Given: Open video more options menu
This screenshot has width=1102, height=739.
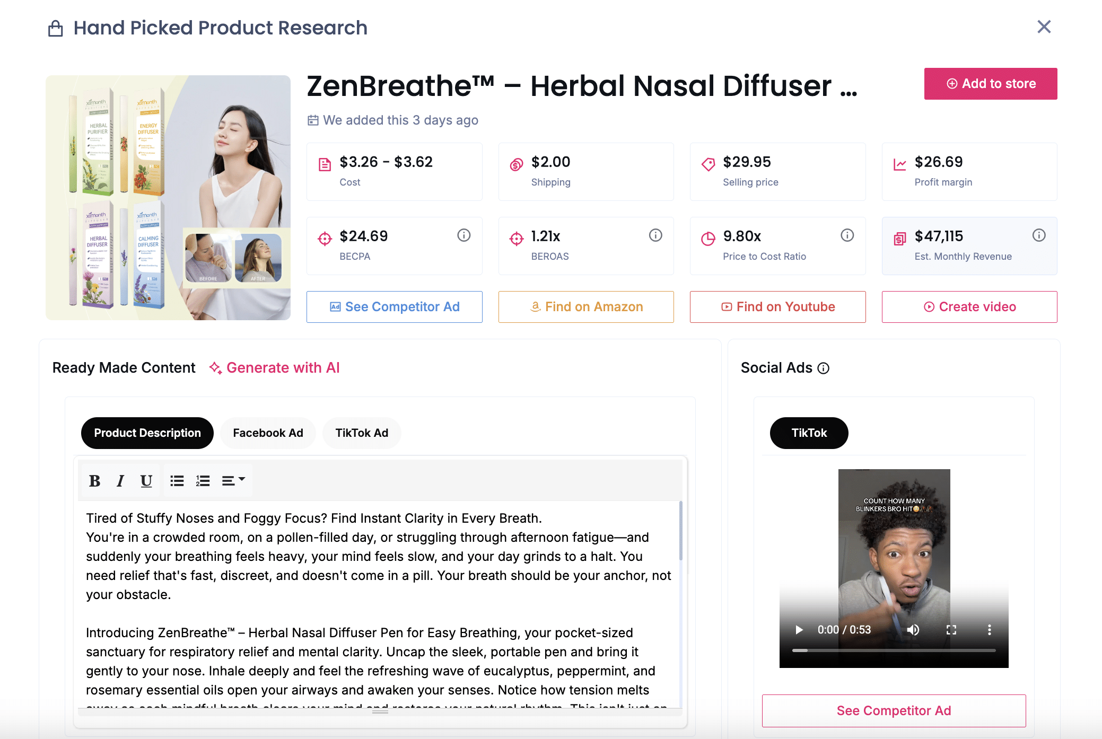Looking at the screenshot, I should [x=989, y=630].
